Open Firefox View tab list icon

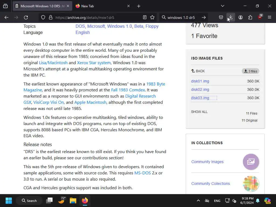[x=5, y=6]
